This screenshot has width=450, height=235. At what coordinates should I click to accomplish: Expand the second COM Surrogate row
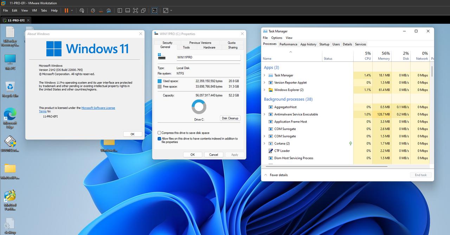(264, 136)
